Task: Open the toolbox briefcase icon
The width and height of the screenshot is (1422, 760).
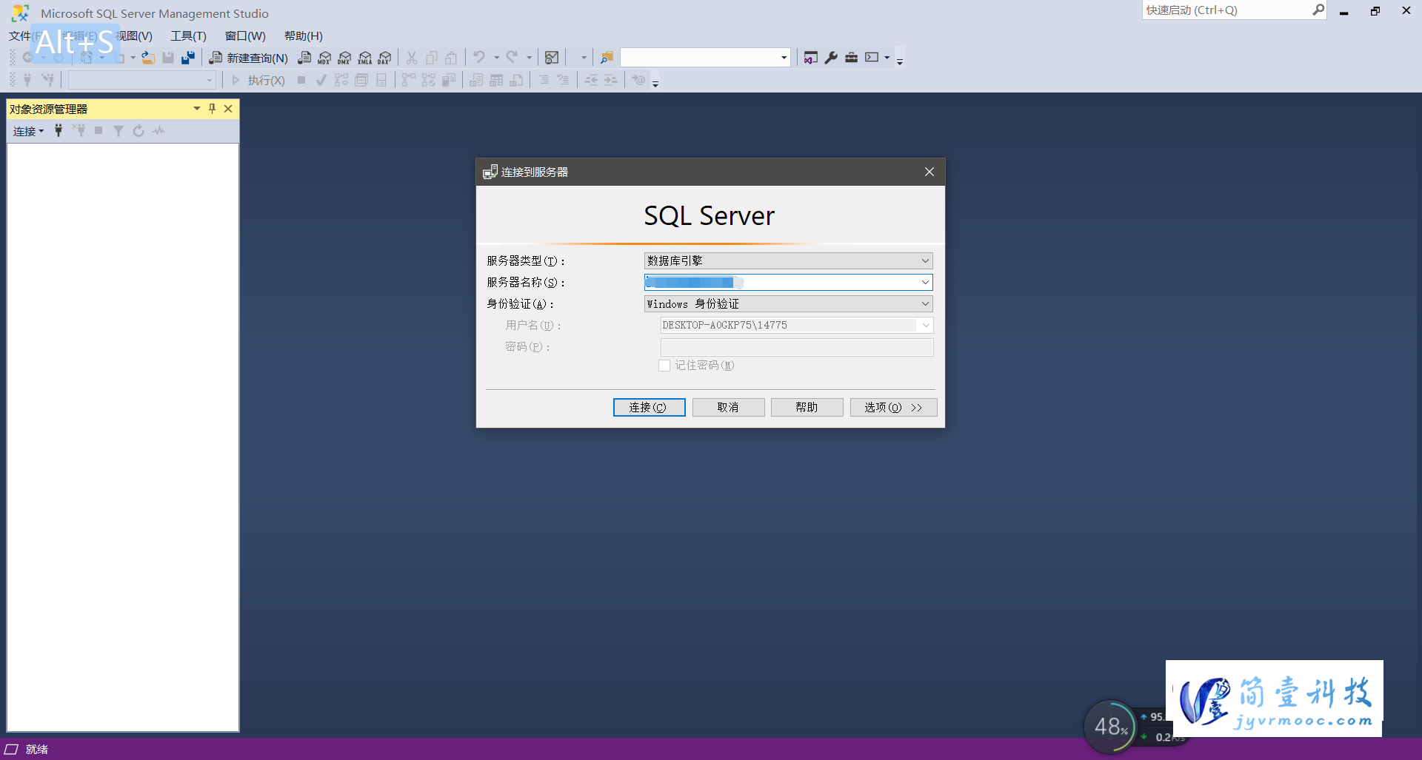Action: (x=852, y=58)
